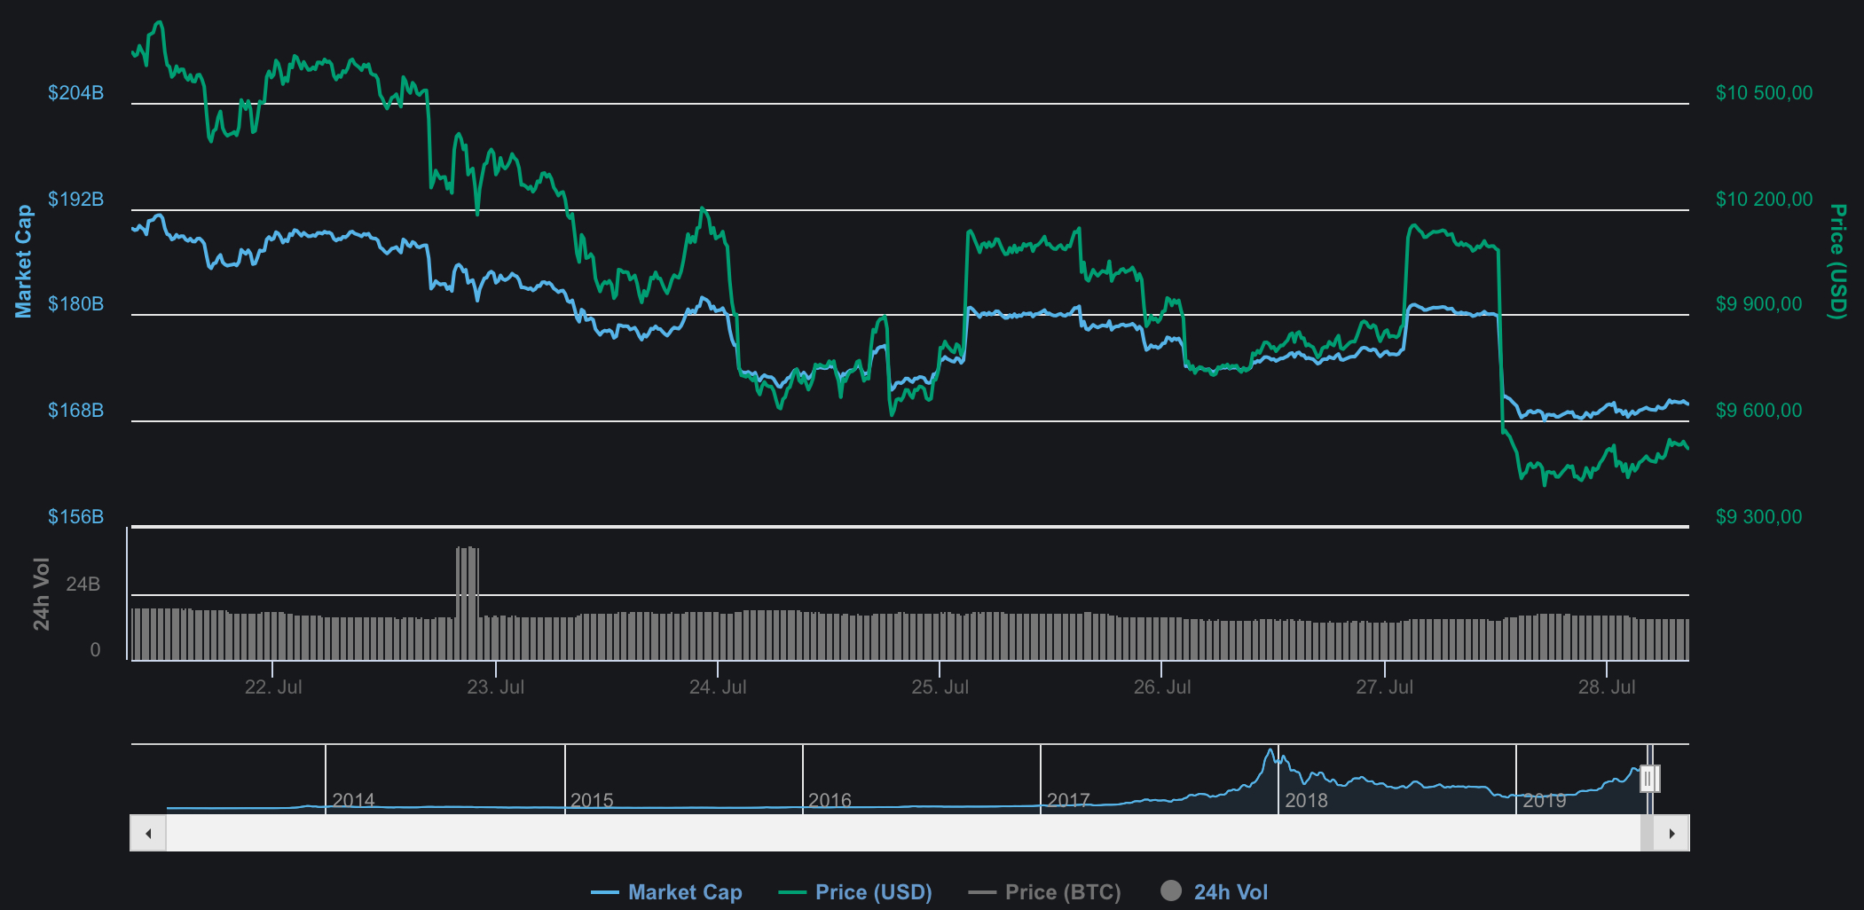Screen dimensions: 1864x910
Task: Click the vertical Price (USD) axis title
Action: pyautogui.click(x=1838, y=261)
